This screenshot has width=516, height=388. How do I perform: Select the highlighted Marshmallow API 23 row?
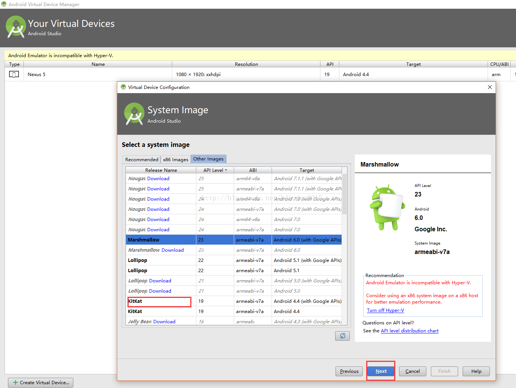coord(234,240)
